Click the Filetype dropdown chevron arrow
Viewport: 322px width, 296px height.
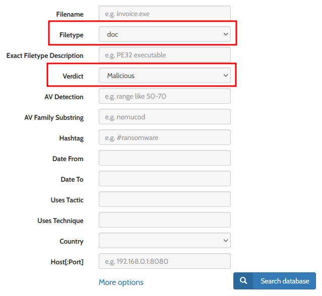tap(225, 34)
